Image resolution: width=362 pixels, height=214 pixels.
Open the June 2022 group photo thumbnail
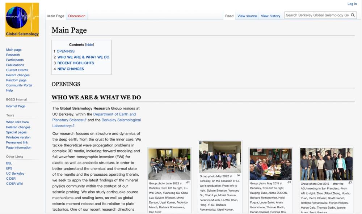pos(169,164)
